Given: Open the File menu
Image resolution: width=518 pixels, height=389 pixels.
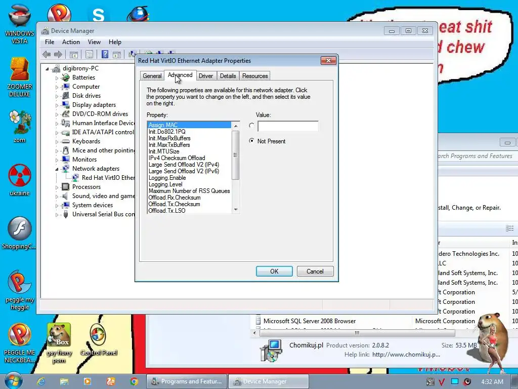Looking at the screenshot, I should point(50,42).
